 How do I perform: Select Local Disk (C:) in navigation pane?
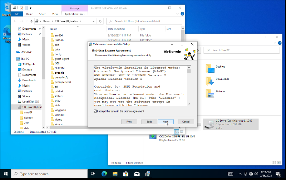(x=30, y=102)
